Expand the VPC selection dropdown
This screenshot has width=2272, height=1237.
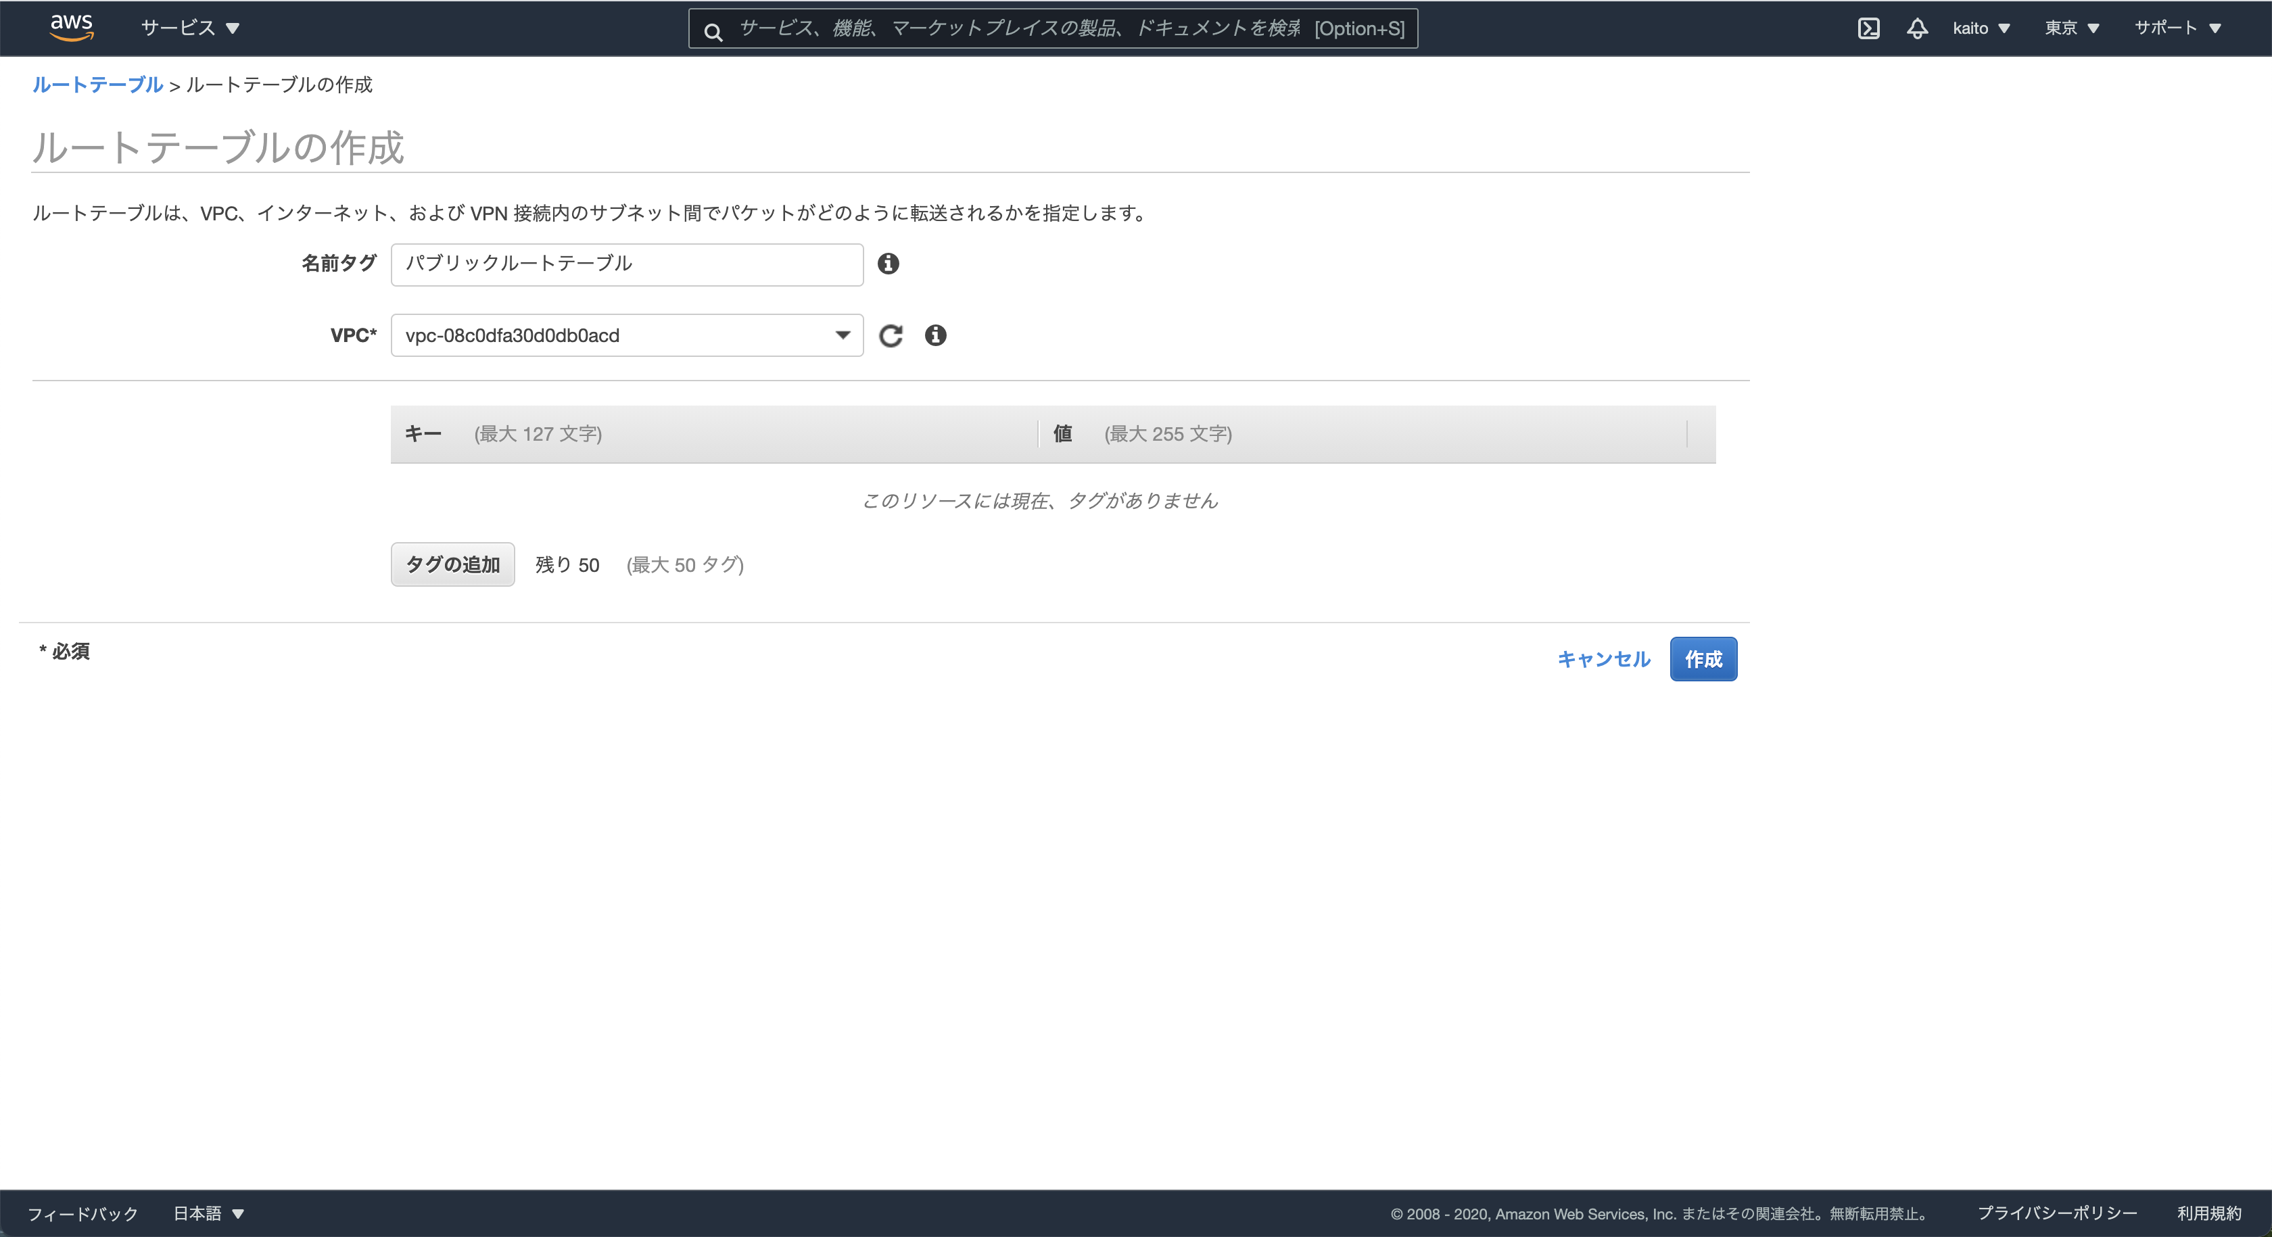tap(626, 335)
